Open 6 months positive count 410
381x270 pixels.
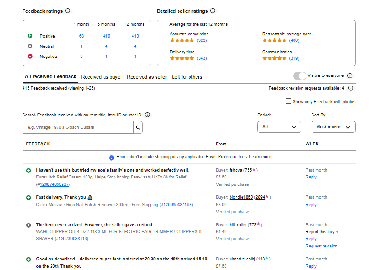106,36
